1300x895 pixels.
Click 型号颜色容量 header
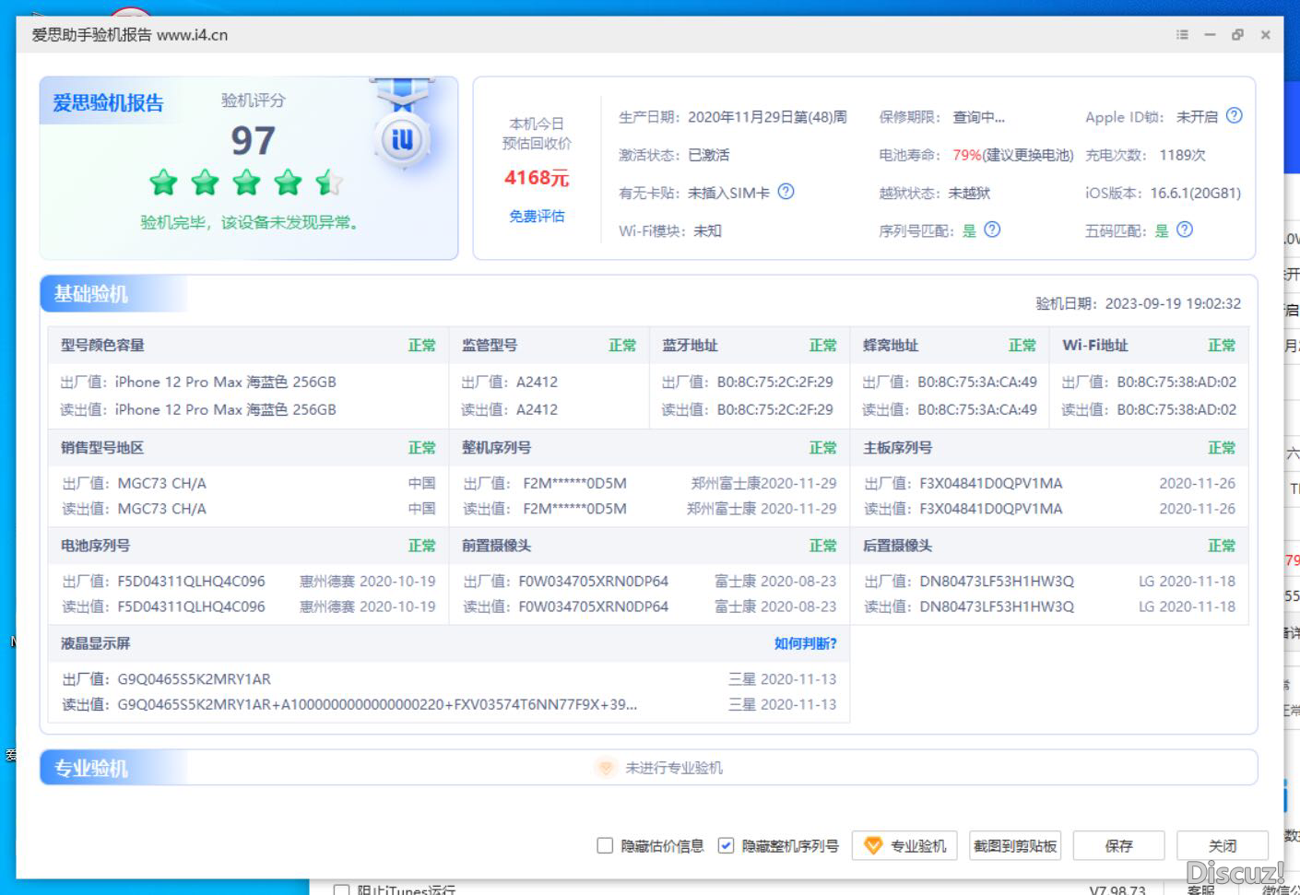(102, 345)
